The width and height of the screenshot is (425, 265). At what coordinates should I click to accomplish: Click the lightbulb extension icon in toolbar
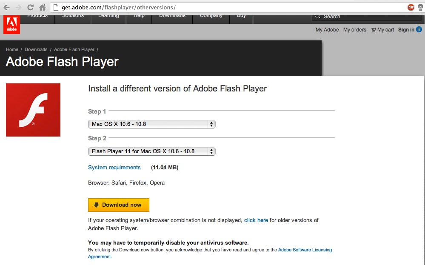[420, 7]
